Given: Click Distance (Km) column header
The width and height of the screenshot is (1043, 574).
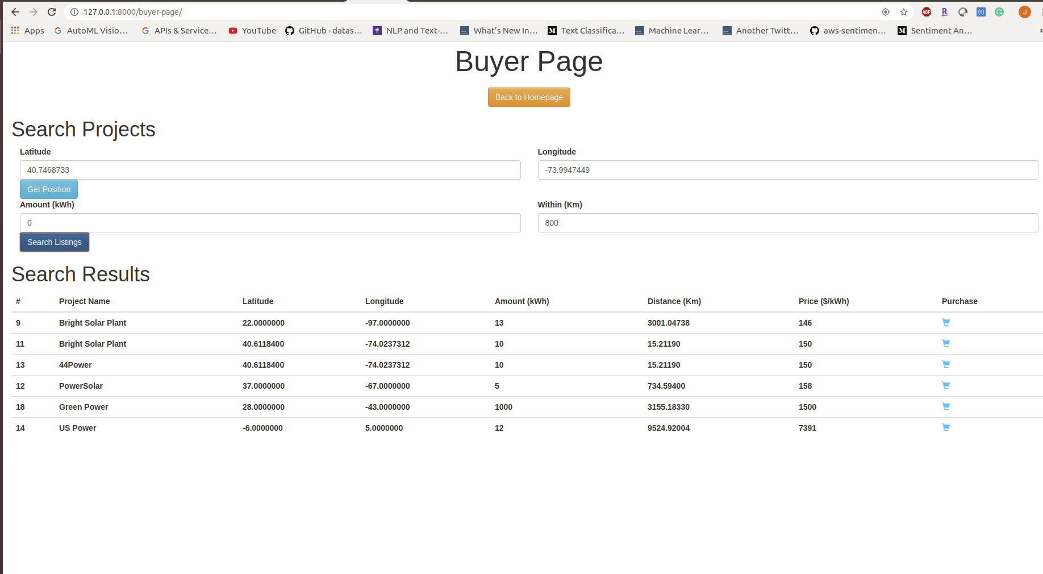Looking at the screenshot, I should 674,301.
